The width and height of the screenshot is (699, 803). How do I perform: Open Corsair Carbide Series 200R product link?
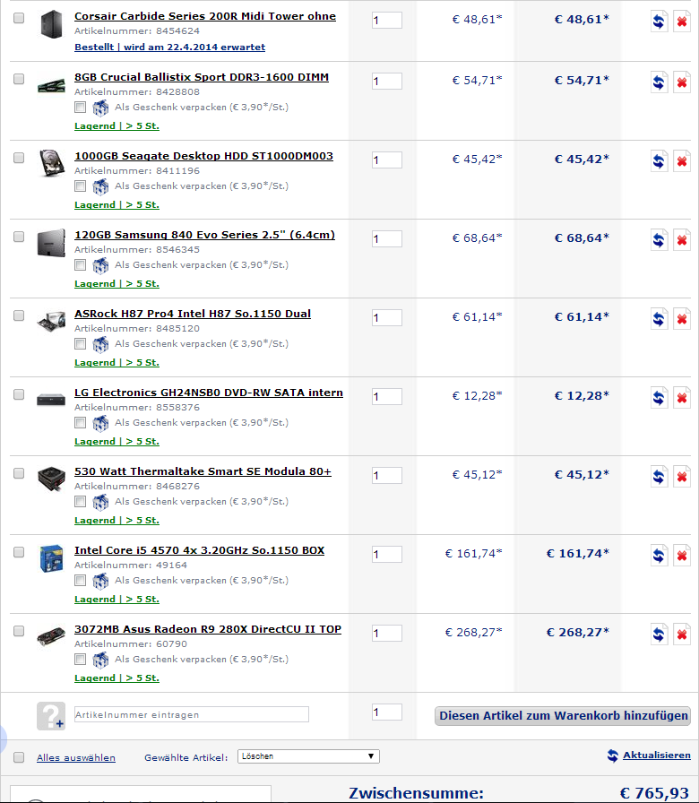(205, 16)
